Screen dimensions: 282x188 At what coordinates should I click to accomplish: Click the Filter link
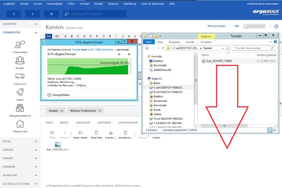pyautogui.click(x=237, y=26)
